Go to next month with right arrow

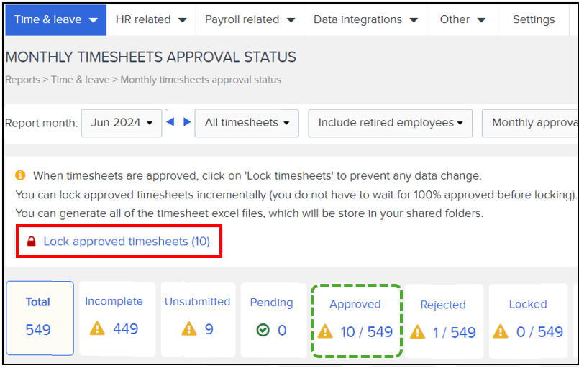coord(187,122)
